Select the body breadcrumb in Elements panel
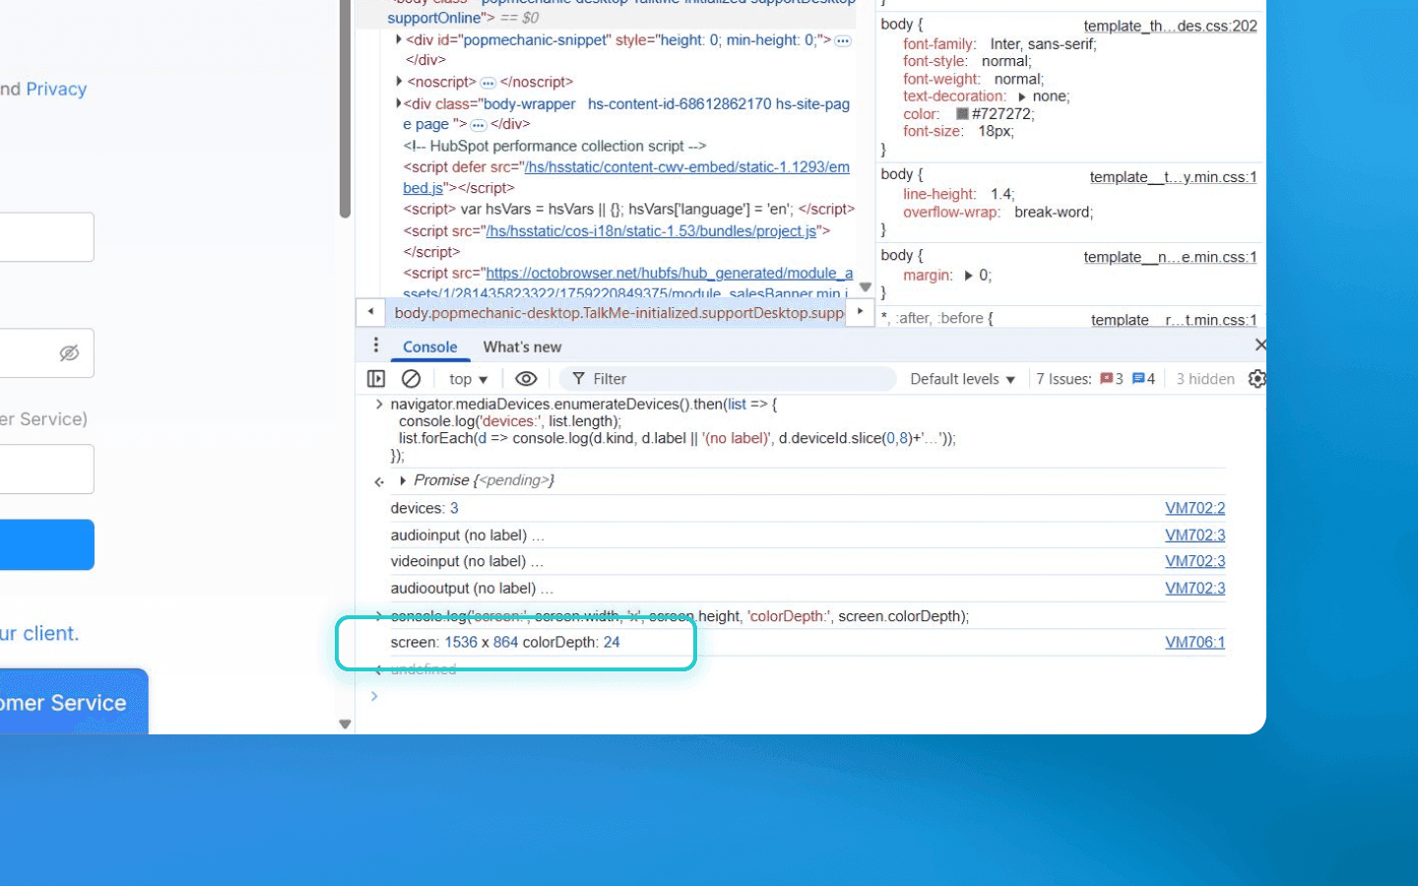1418x886 pixels. click(x=618, y=313)
